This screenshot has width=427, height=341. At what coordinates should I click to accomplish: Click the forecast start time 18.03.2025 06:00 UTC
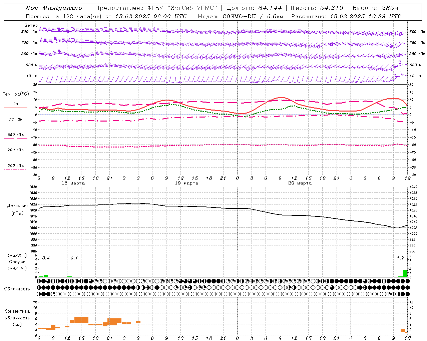151,16
